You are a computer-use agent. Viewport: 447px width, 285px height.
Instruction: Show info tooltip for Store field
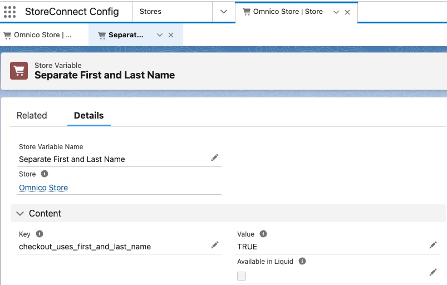click(45, 174)
